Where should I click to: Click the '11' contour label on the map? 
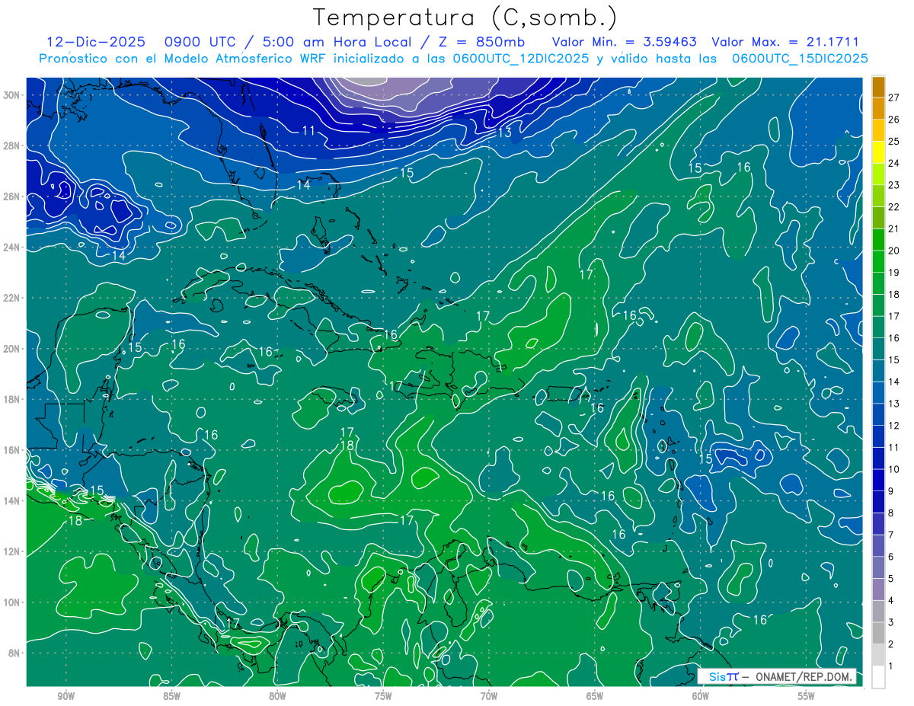coord(308,130)
